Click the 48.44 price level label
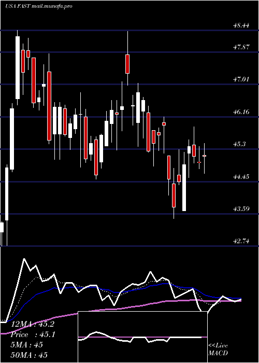This screenshot has width=259, height=363. [241, 25]
